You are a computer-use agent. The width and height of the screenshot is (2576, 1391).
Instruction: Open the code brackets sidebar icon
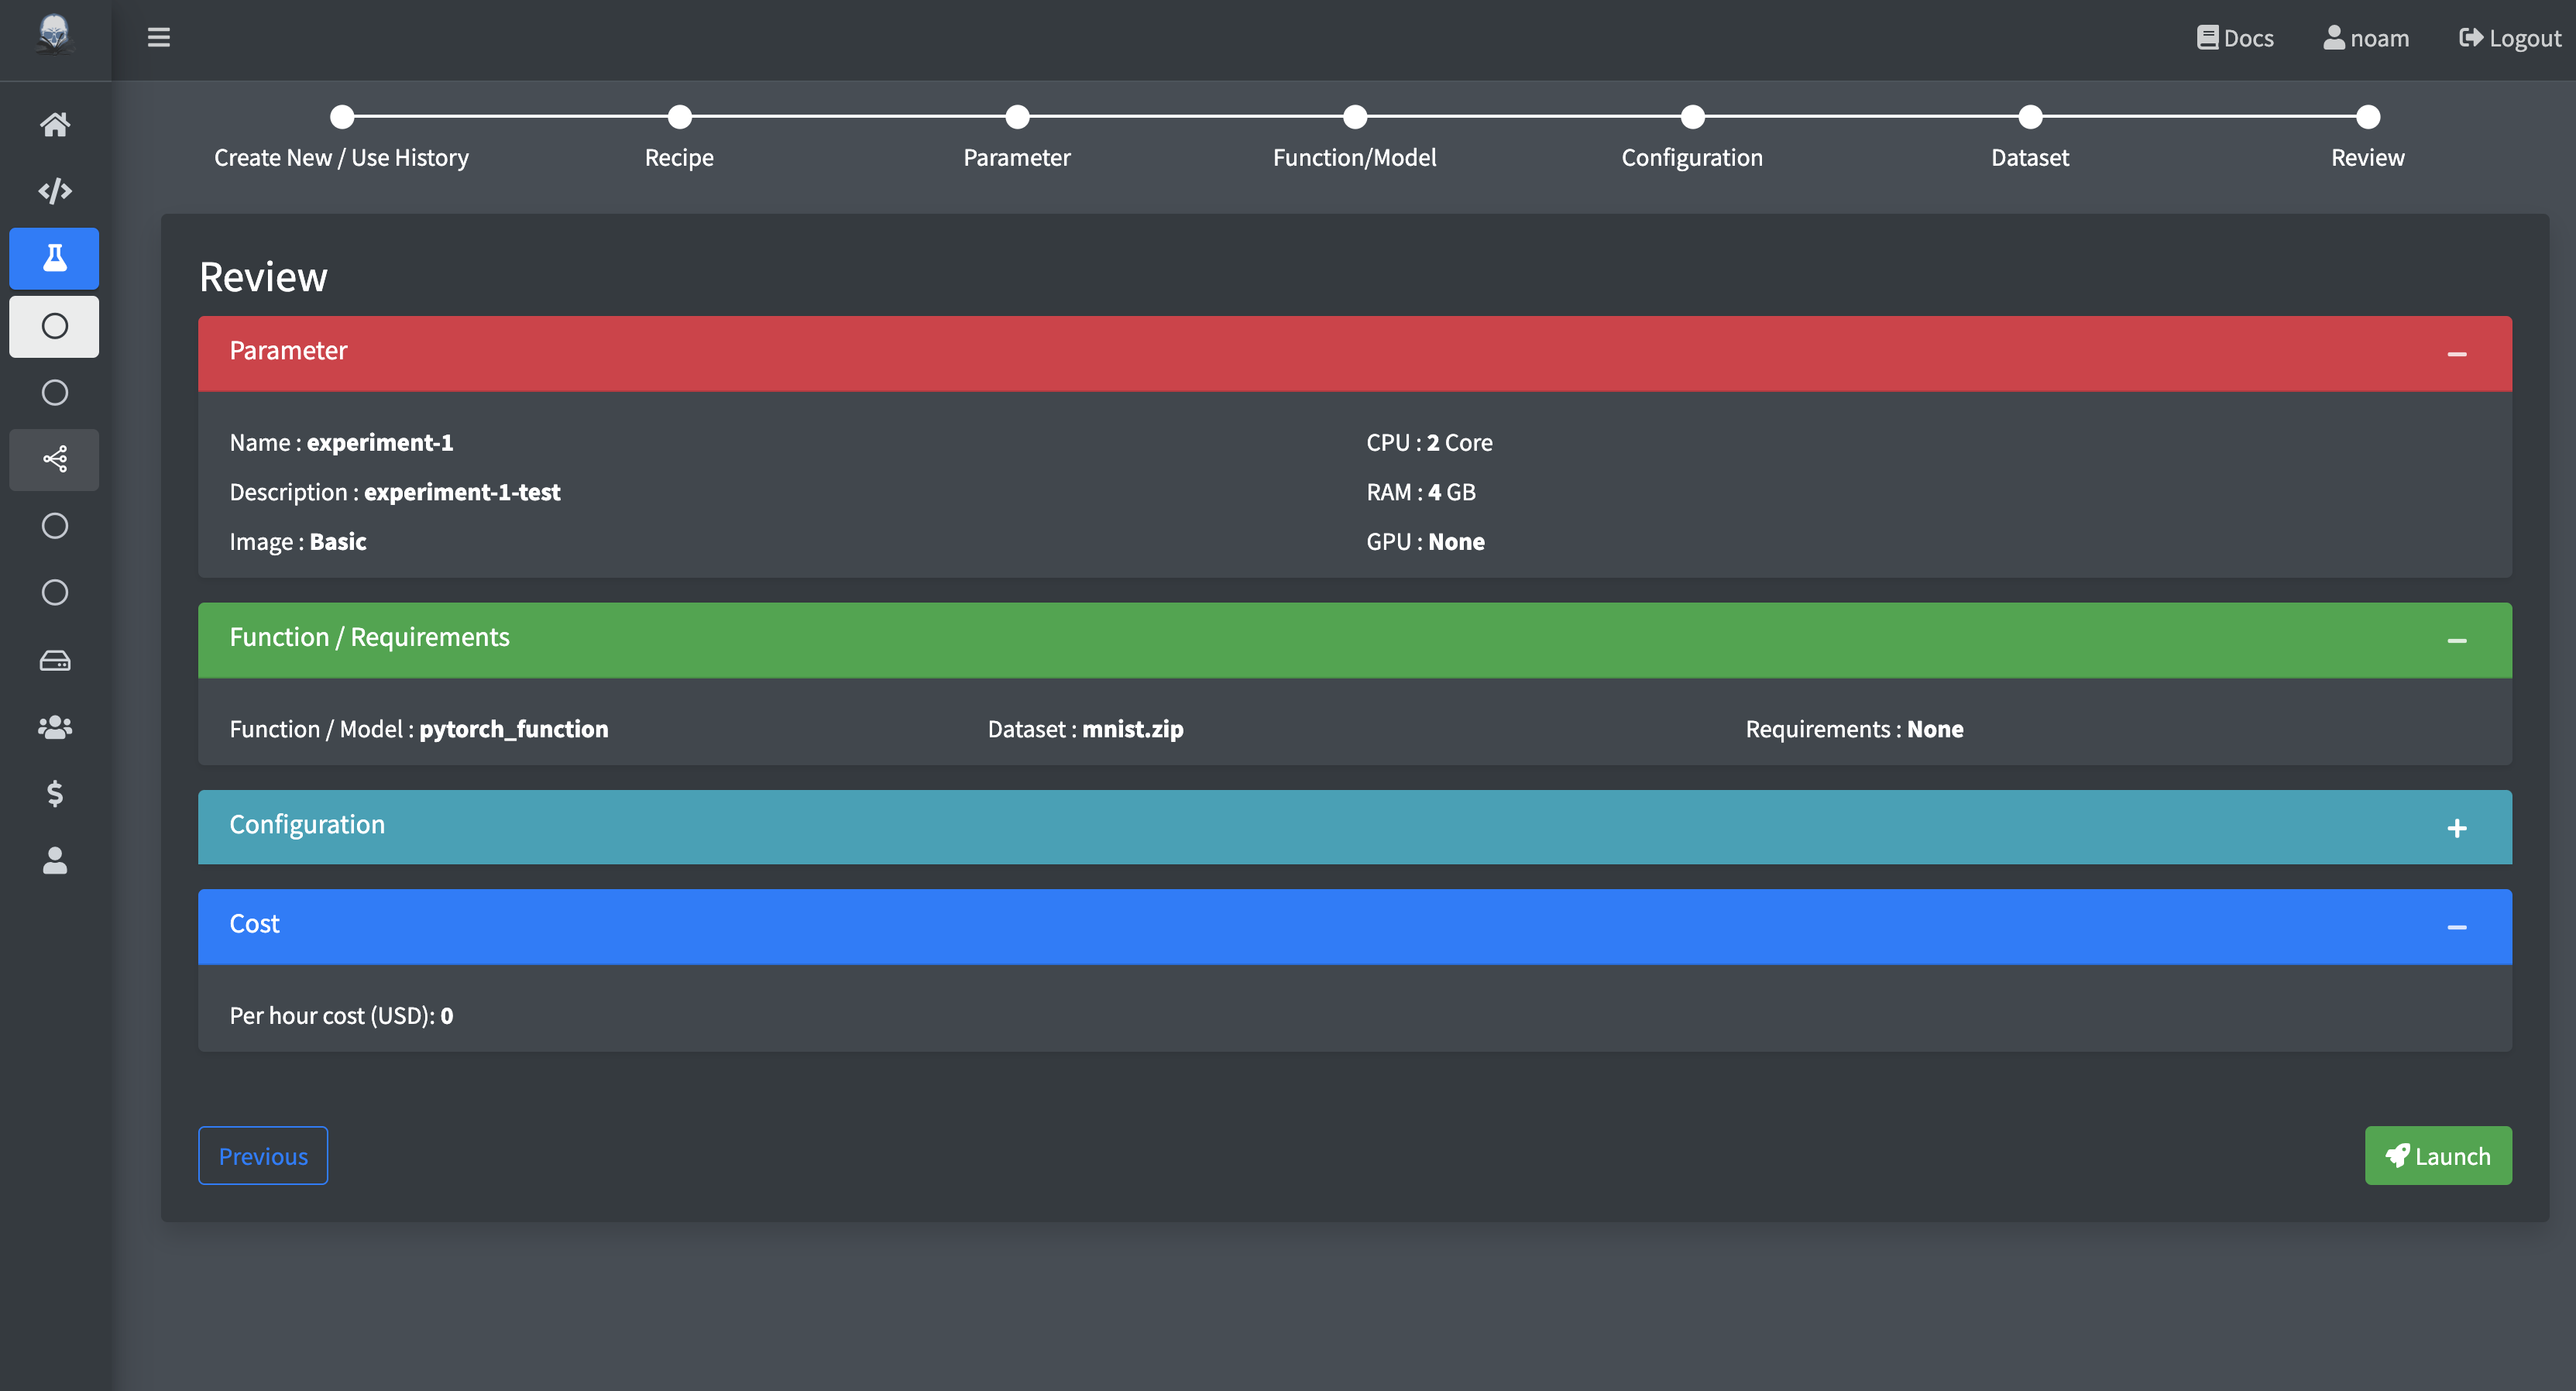[x=54, y=191]
